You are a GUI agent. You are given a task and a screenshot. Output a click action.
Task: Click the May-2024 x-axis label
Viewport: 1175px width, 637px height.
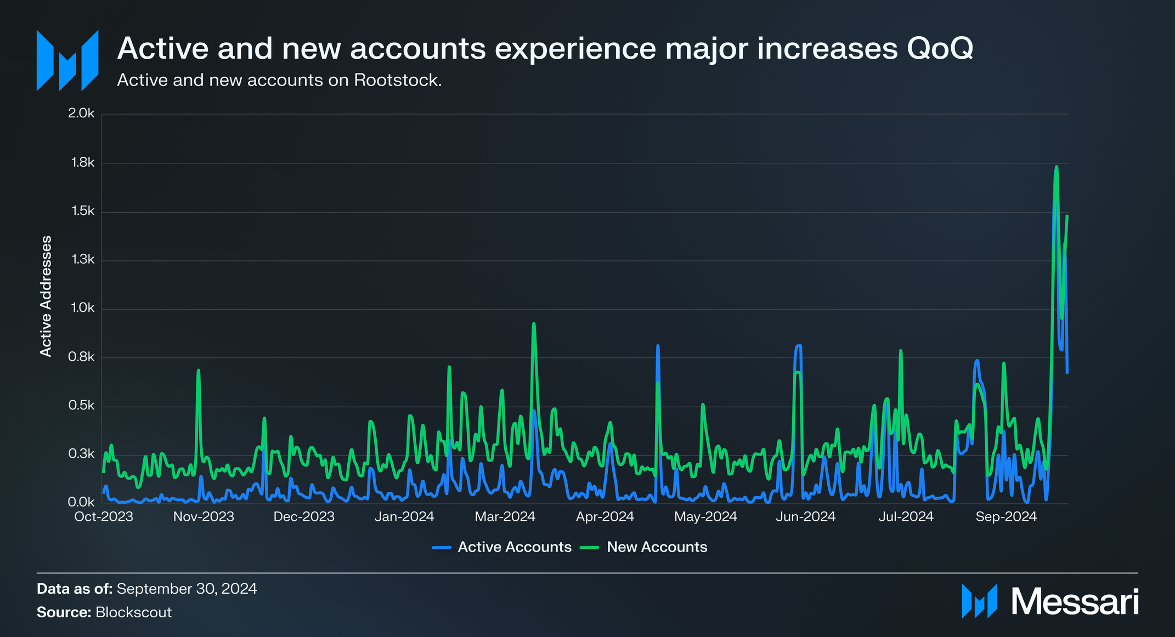(705, 517)
